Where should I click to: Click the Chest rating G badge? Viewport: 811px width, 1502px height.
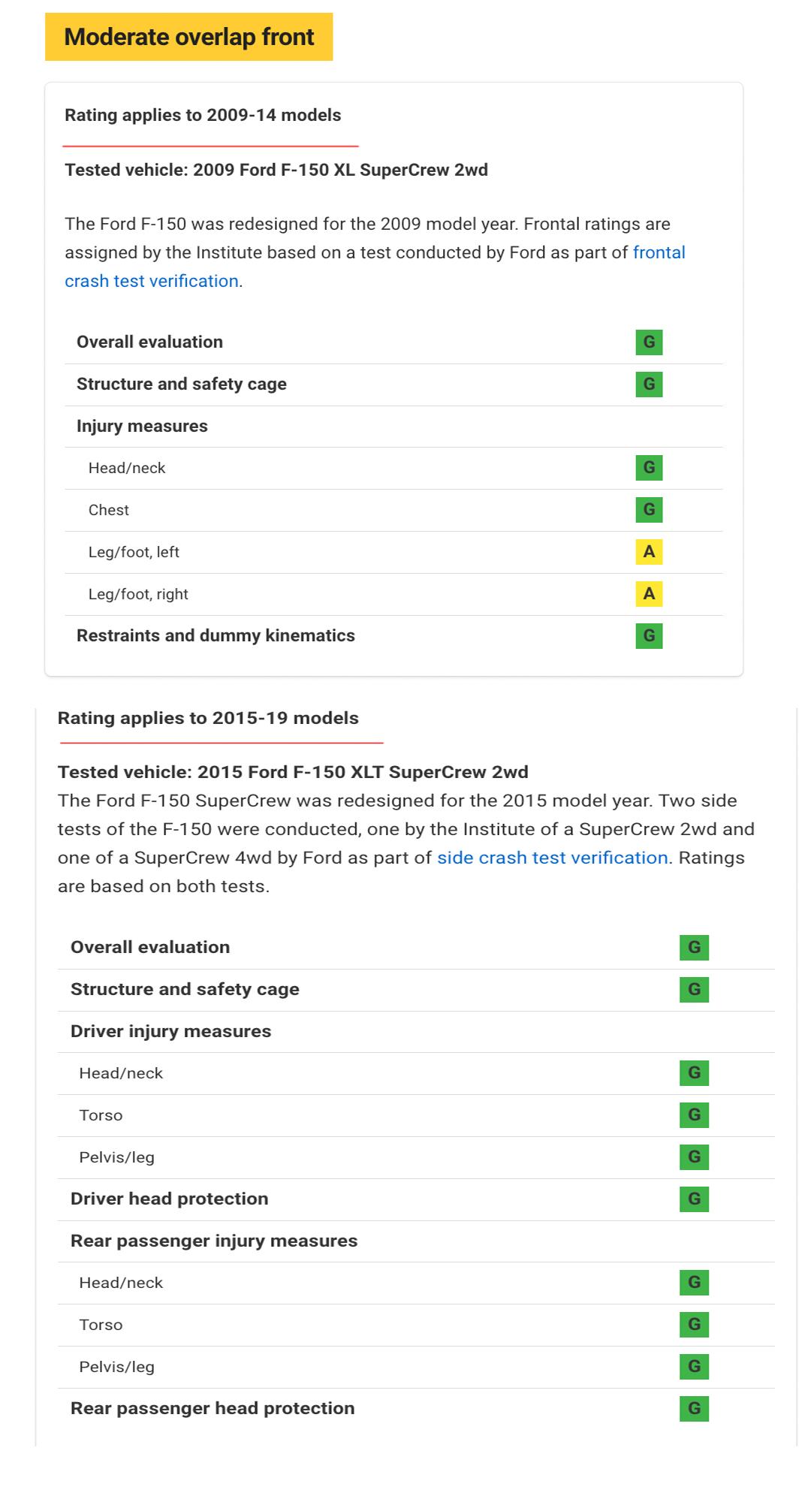tap(649, 510)
